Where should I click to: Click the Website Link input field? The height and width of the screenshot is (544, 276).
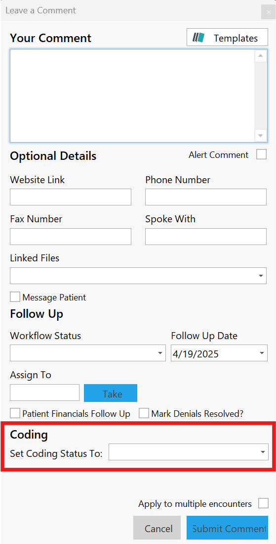pyautogui.click(x=71, y=197)
